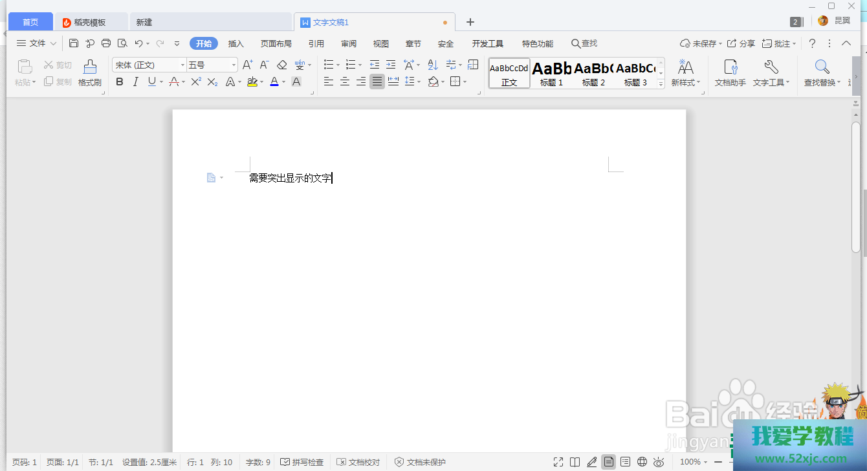The width and height of the screenshot is (867, 471).
Task: Switch to the 插入 ribbon tab
Action: point(236,43)
